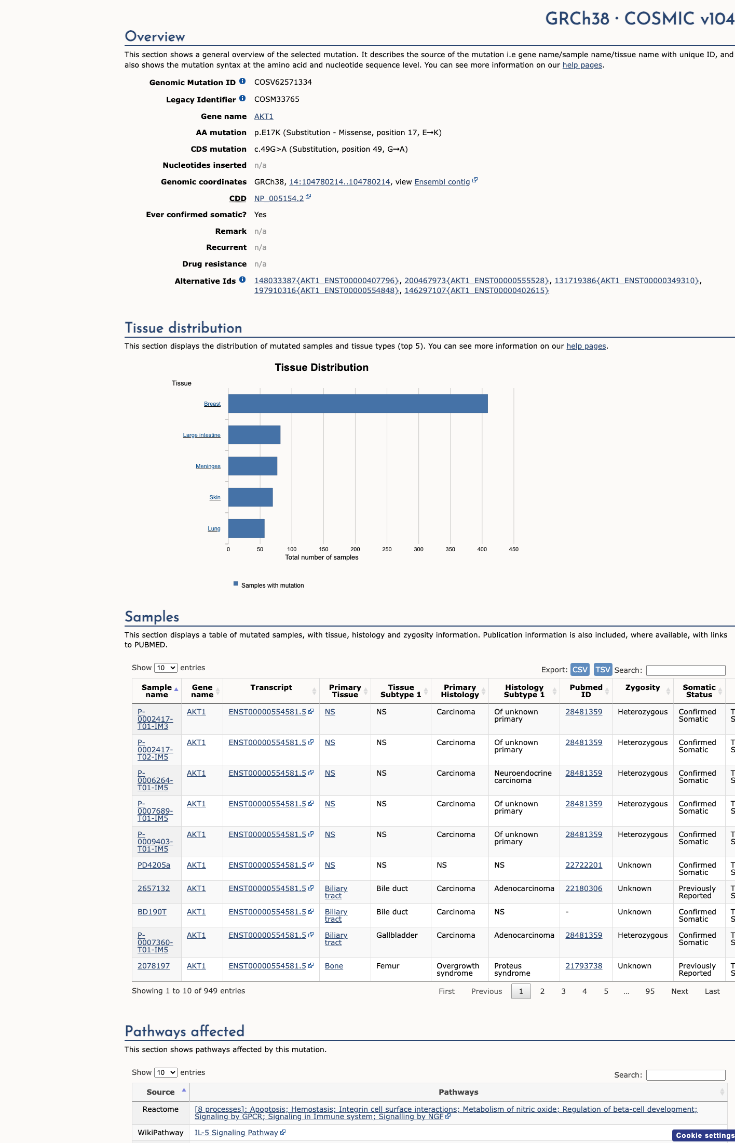This screenshot has height=1143, width=735.
Task: Sort samples table by Primary Histology
Action: pyautogui.click(x=459, y=691)
